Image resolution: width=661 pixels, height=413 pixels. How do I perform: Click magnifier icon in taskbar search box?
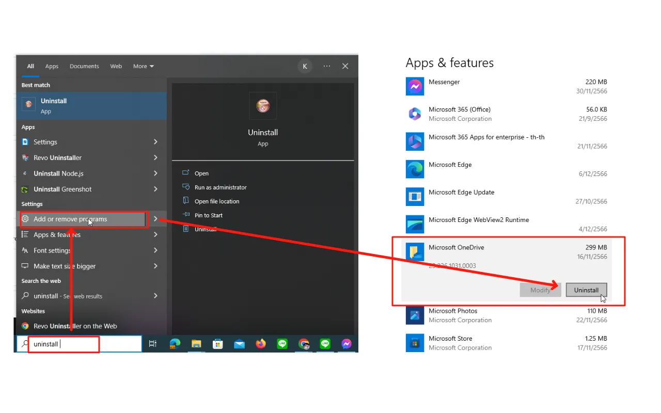[x=25, y=344]
